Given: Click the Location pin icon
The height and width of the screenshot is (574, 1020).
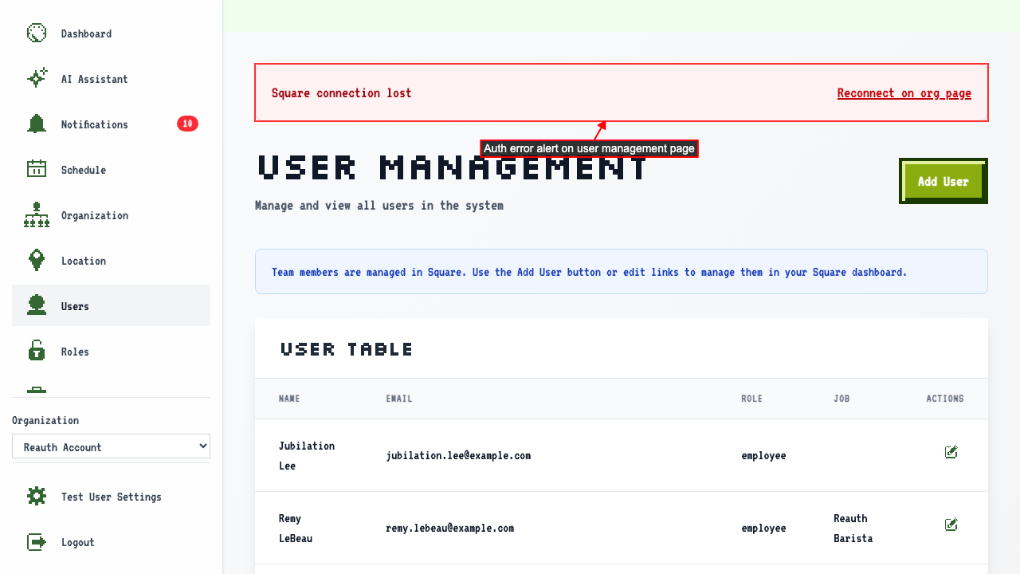Looking at the screenshot, I should tap(37, 261).
